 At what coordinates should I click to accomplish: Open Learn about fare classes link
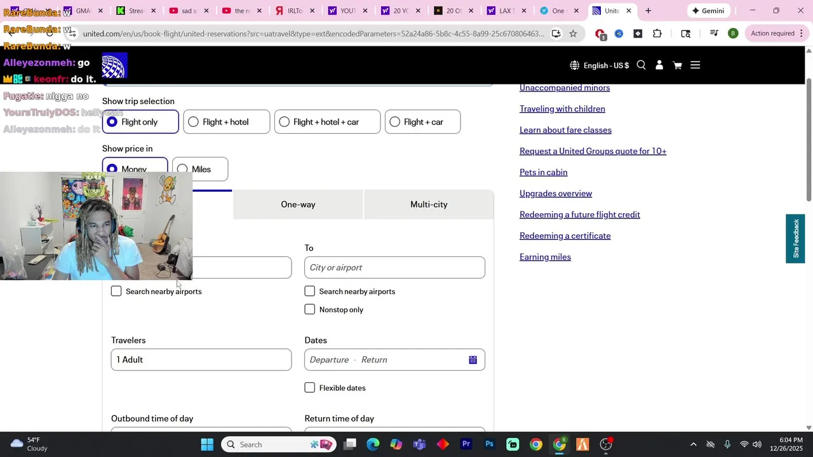tap(565, 130)
